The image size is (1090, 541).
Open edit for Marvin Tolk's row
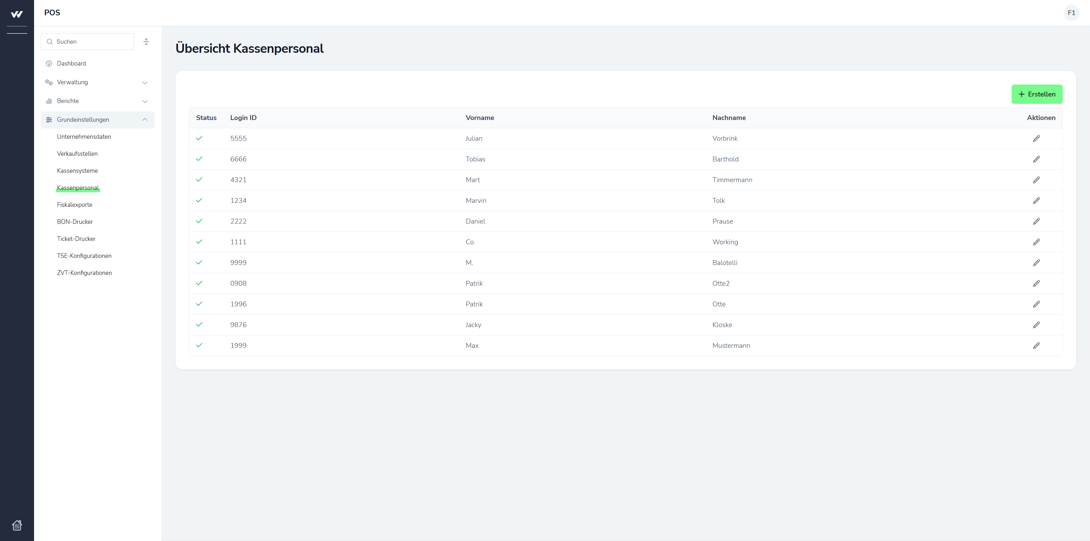pos(1036,201)
